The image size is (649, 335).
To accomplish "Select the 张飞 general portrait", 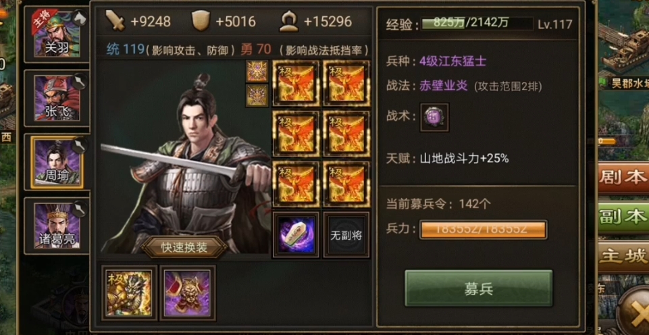I will point(57,98).
